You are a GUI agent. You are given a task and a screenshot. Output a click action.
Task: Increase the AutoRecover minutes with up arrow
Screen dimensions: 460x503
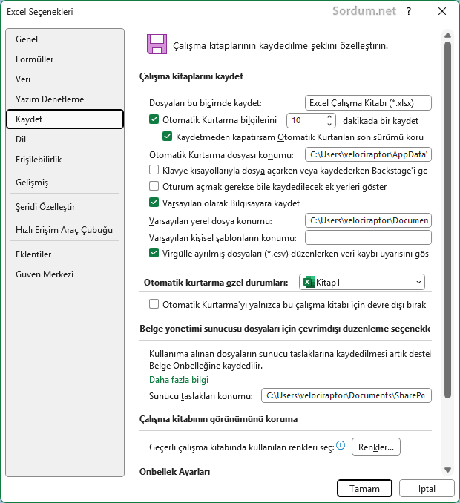pyautogui.click(x=329, y=116)
